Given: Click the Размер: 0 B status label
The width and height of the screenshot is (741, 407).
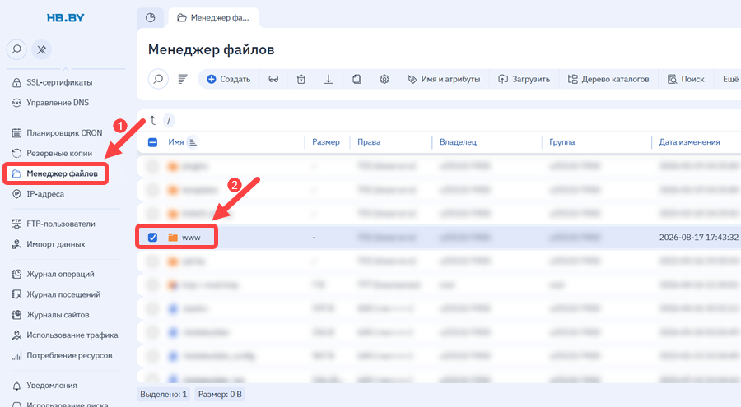Looking at the screenshot, I should pos(220,394).
